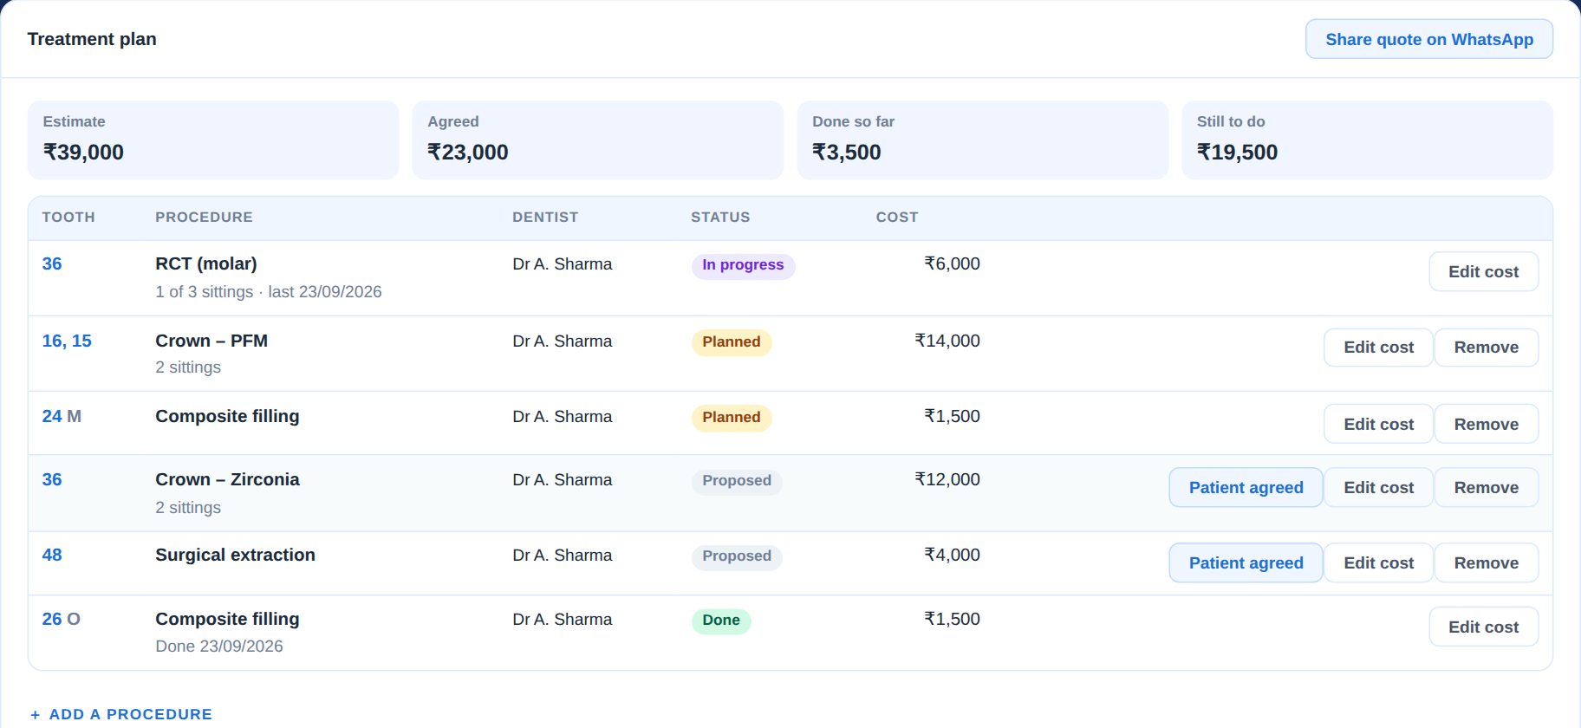The image size is (1581, 728).
Task: Edit cost for tooth 24 M filling
Action: pyautogui.click(x=1378, y=424)
